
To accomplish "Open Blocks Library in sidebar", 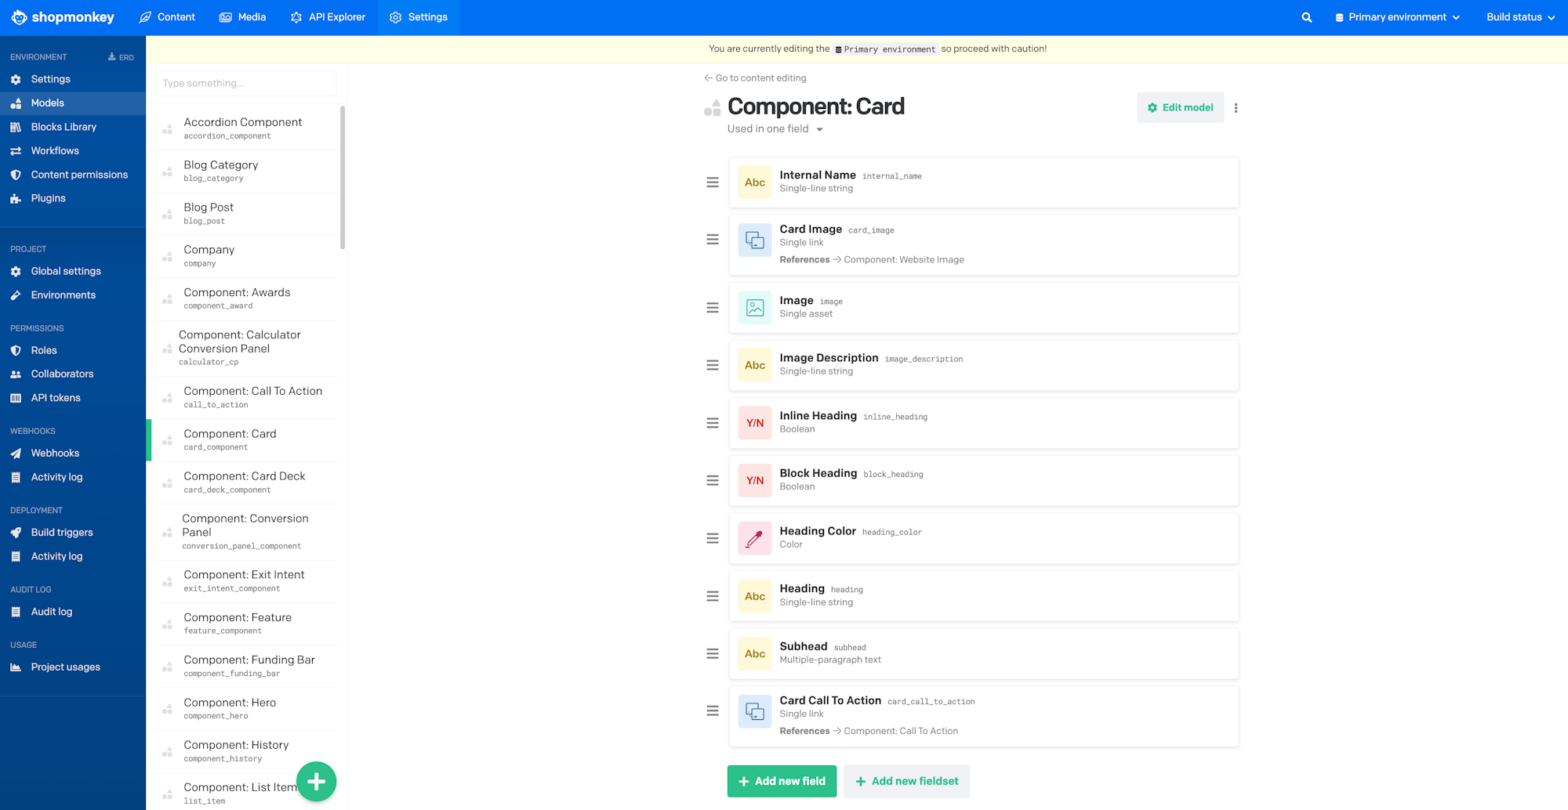I will pos(73,127).
